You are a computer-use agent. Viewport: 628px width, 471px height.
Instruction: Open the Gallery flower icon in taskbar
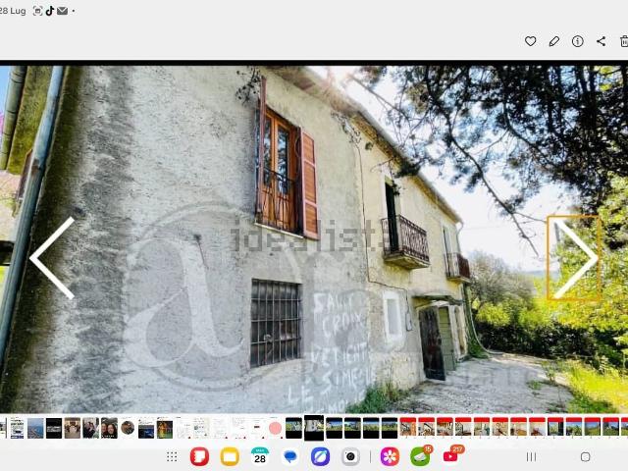[x=390, y=456]
